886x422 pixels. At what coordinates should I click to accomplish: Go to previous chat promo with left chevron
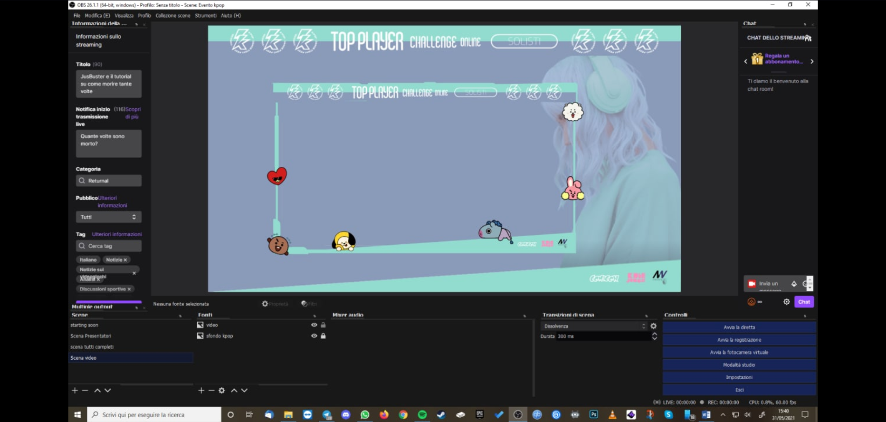[745, 61]
